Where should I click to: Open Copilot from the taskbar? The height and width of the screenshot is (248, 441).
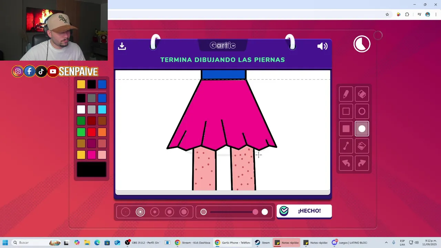coord(77,242)
